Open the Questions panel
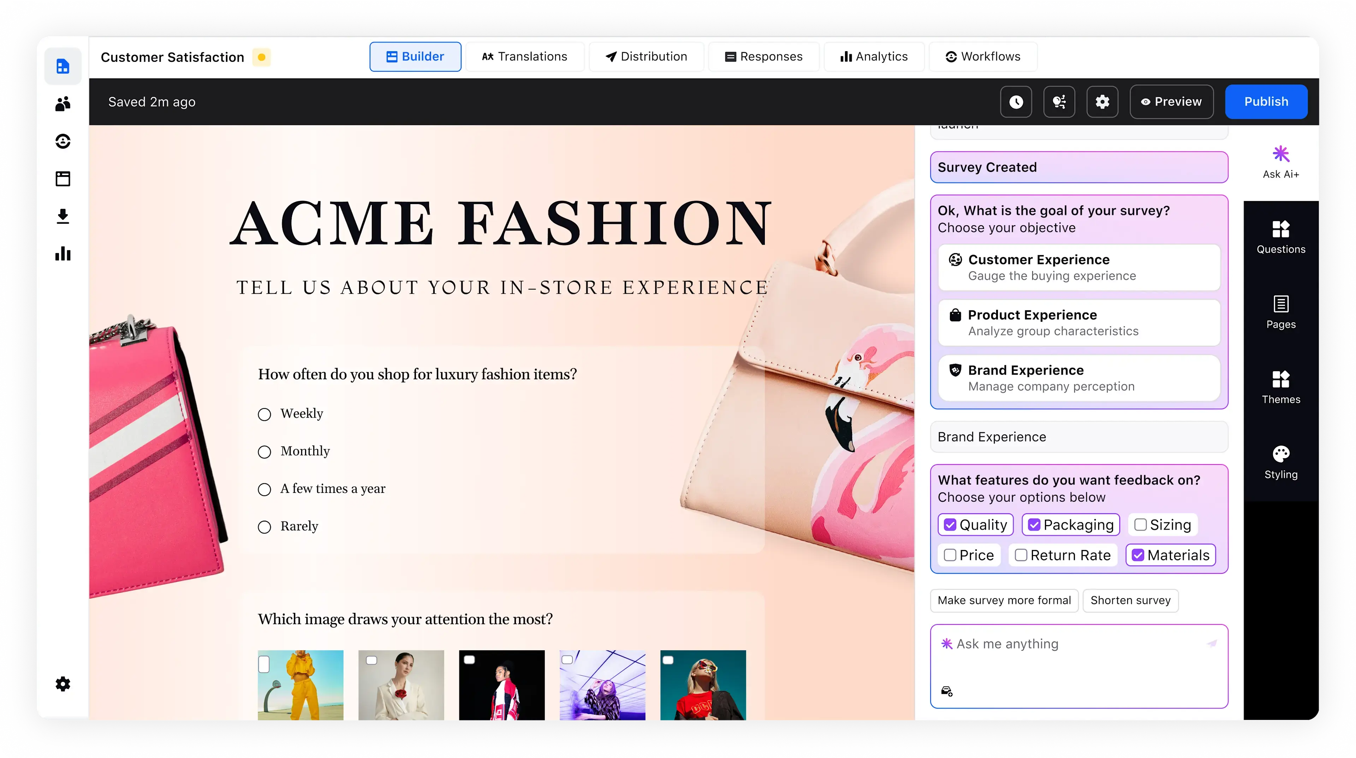The width and height of the screenshot is (1356, 758). point(1280,237)
